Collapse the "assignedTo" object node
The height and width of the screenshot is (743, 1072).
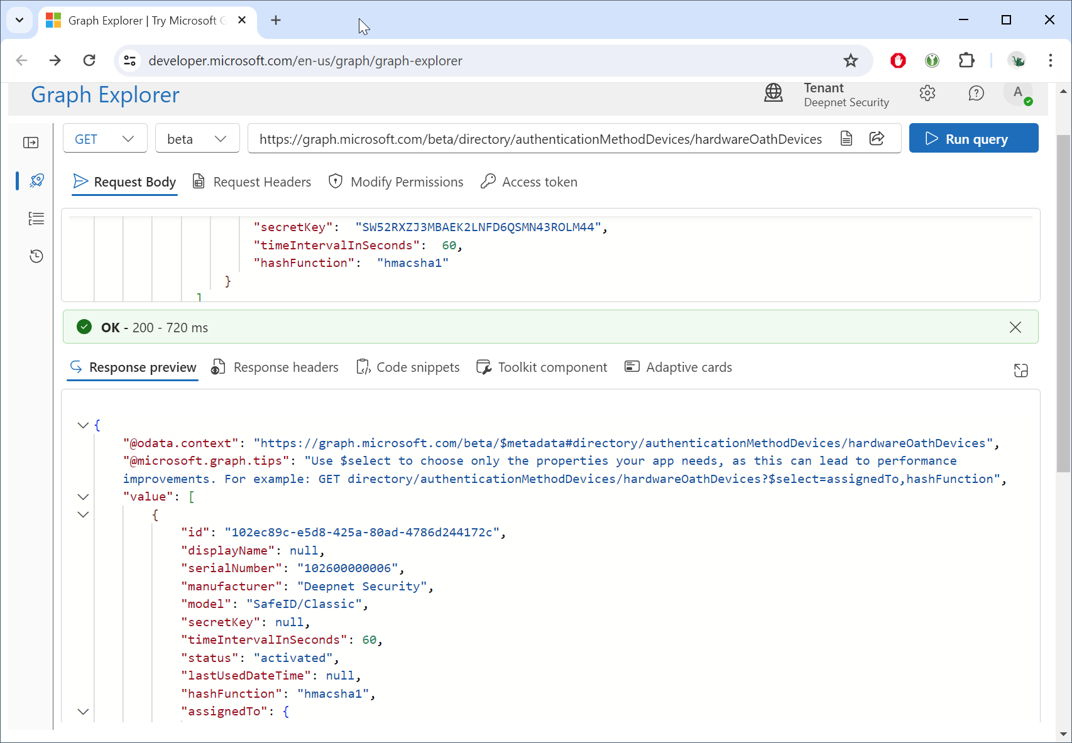(83, 712)
